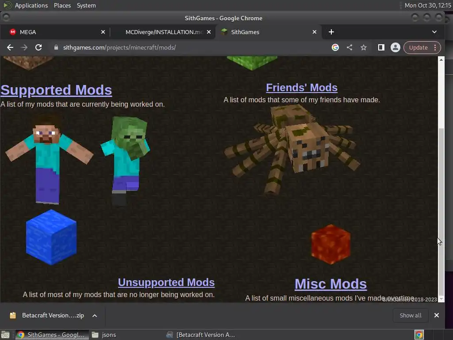
Task: Switch to the MCDiverge/INSTALLATION tab
Action: click(x=164, y=32)
